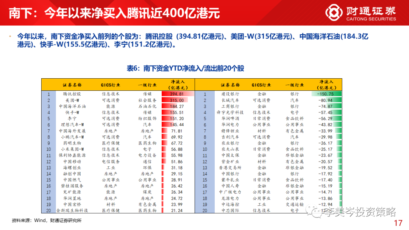Click the Caitong Securities logo
Viewport: 409px width, 230px height.
click(x=361, y=12)
